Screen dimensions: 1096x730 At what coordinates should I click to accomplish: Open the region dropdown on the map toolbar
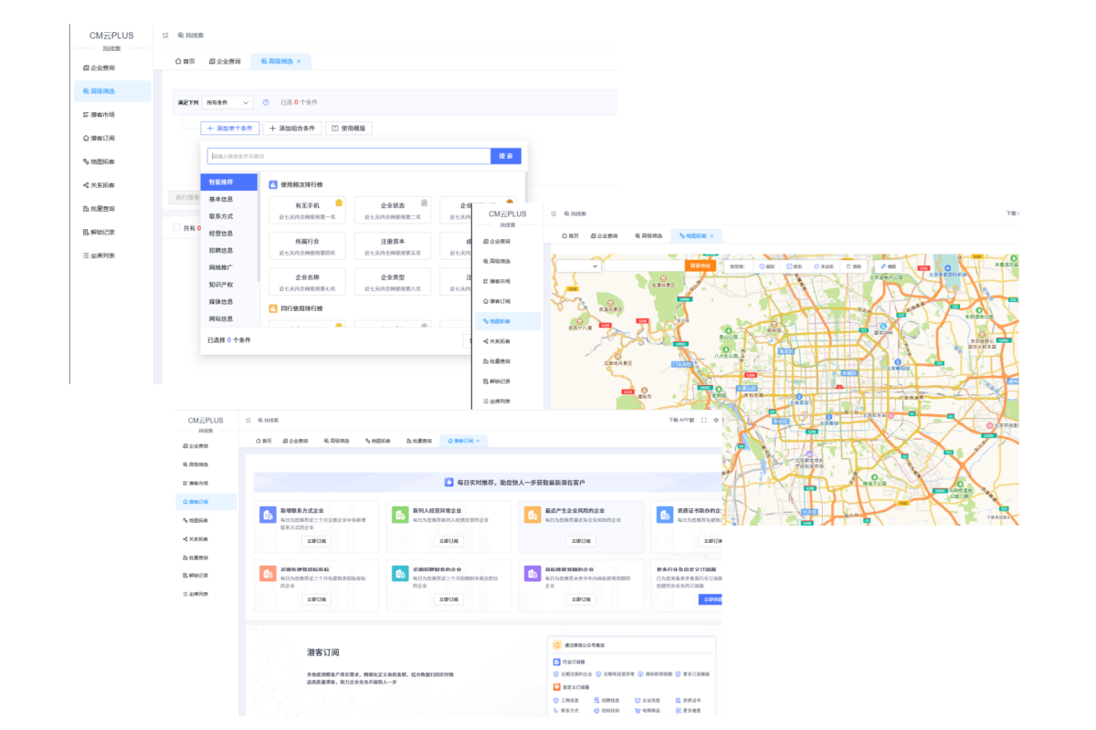(577, 266)
